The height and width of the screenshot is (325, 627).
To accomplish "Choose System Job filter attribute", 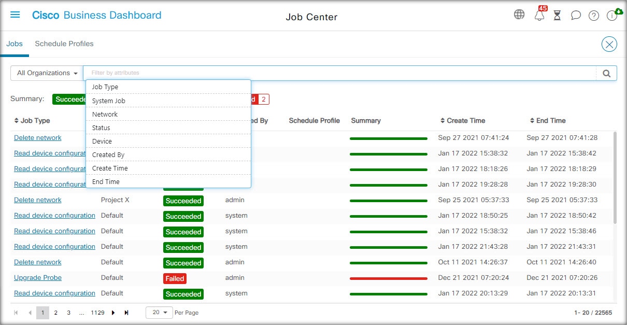I will 168,101.
